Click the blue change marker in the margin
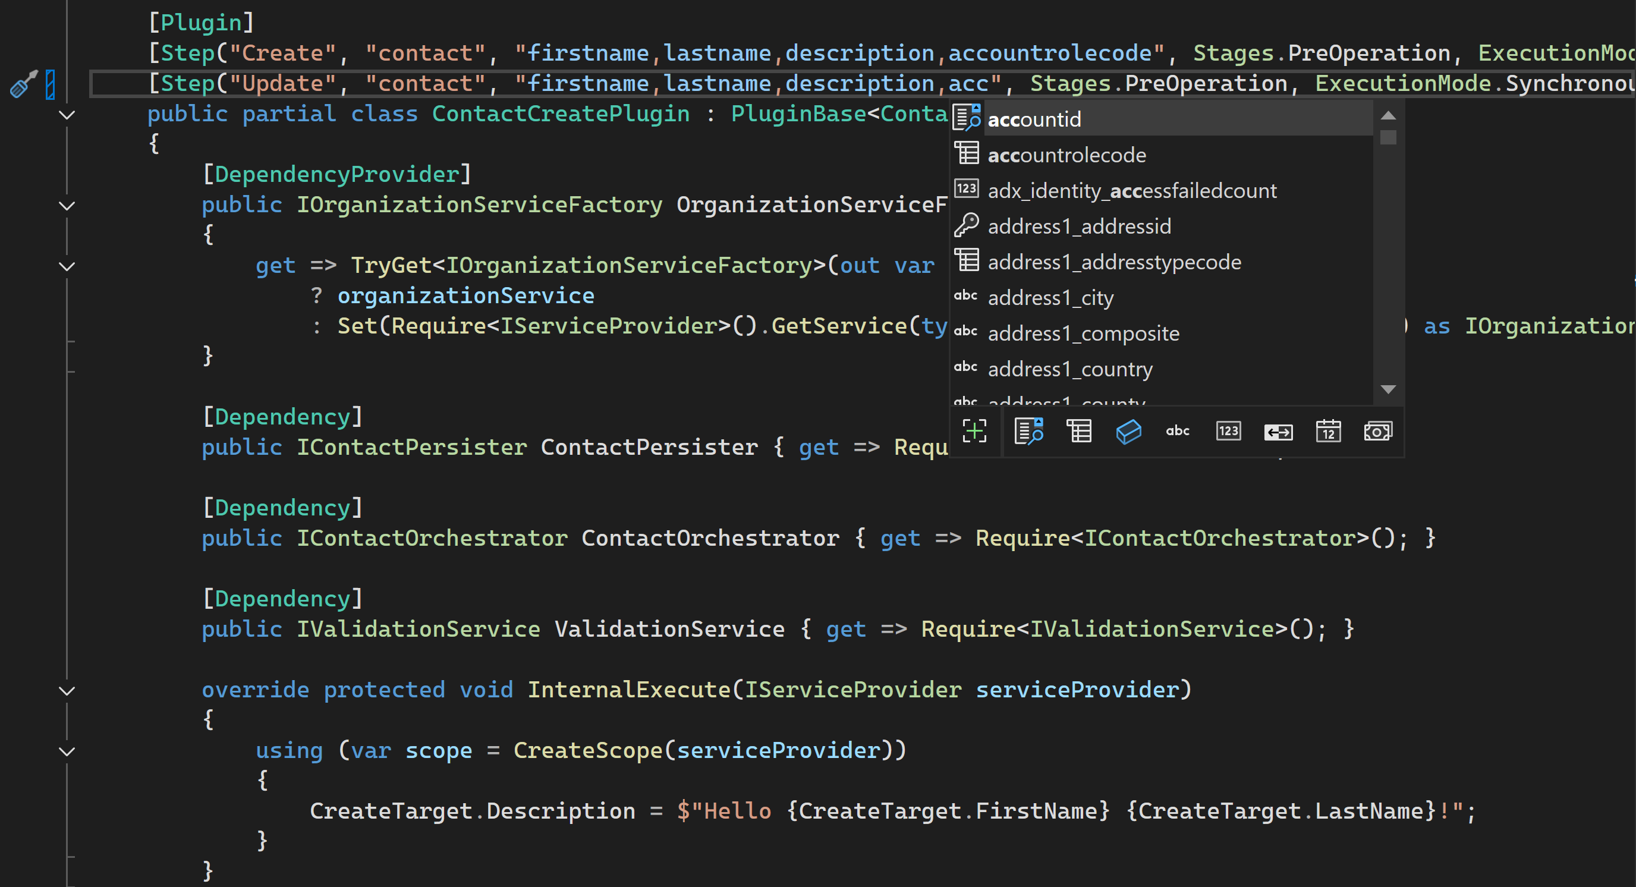Viewport: 1636px width, 887px height. coord(50,84)
